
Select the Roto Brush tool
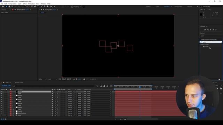[51, 7]
